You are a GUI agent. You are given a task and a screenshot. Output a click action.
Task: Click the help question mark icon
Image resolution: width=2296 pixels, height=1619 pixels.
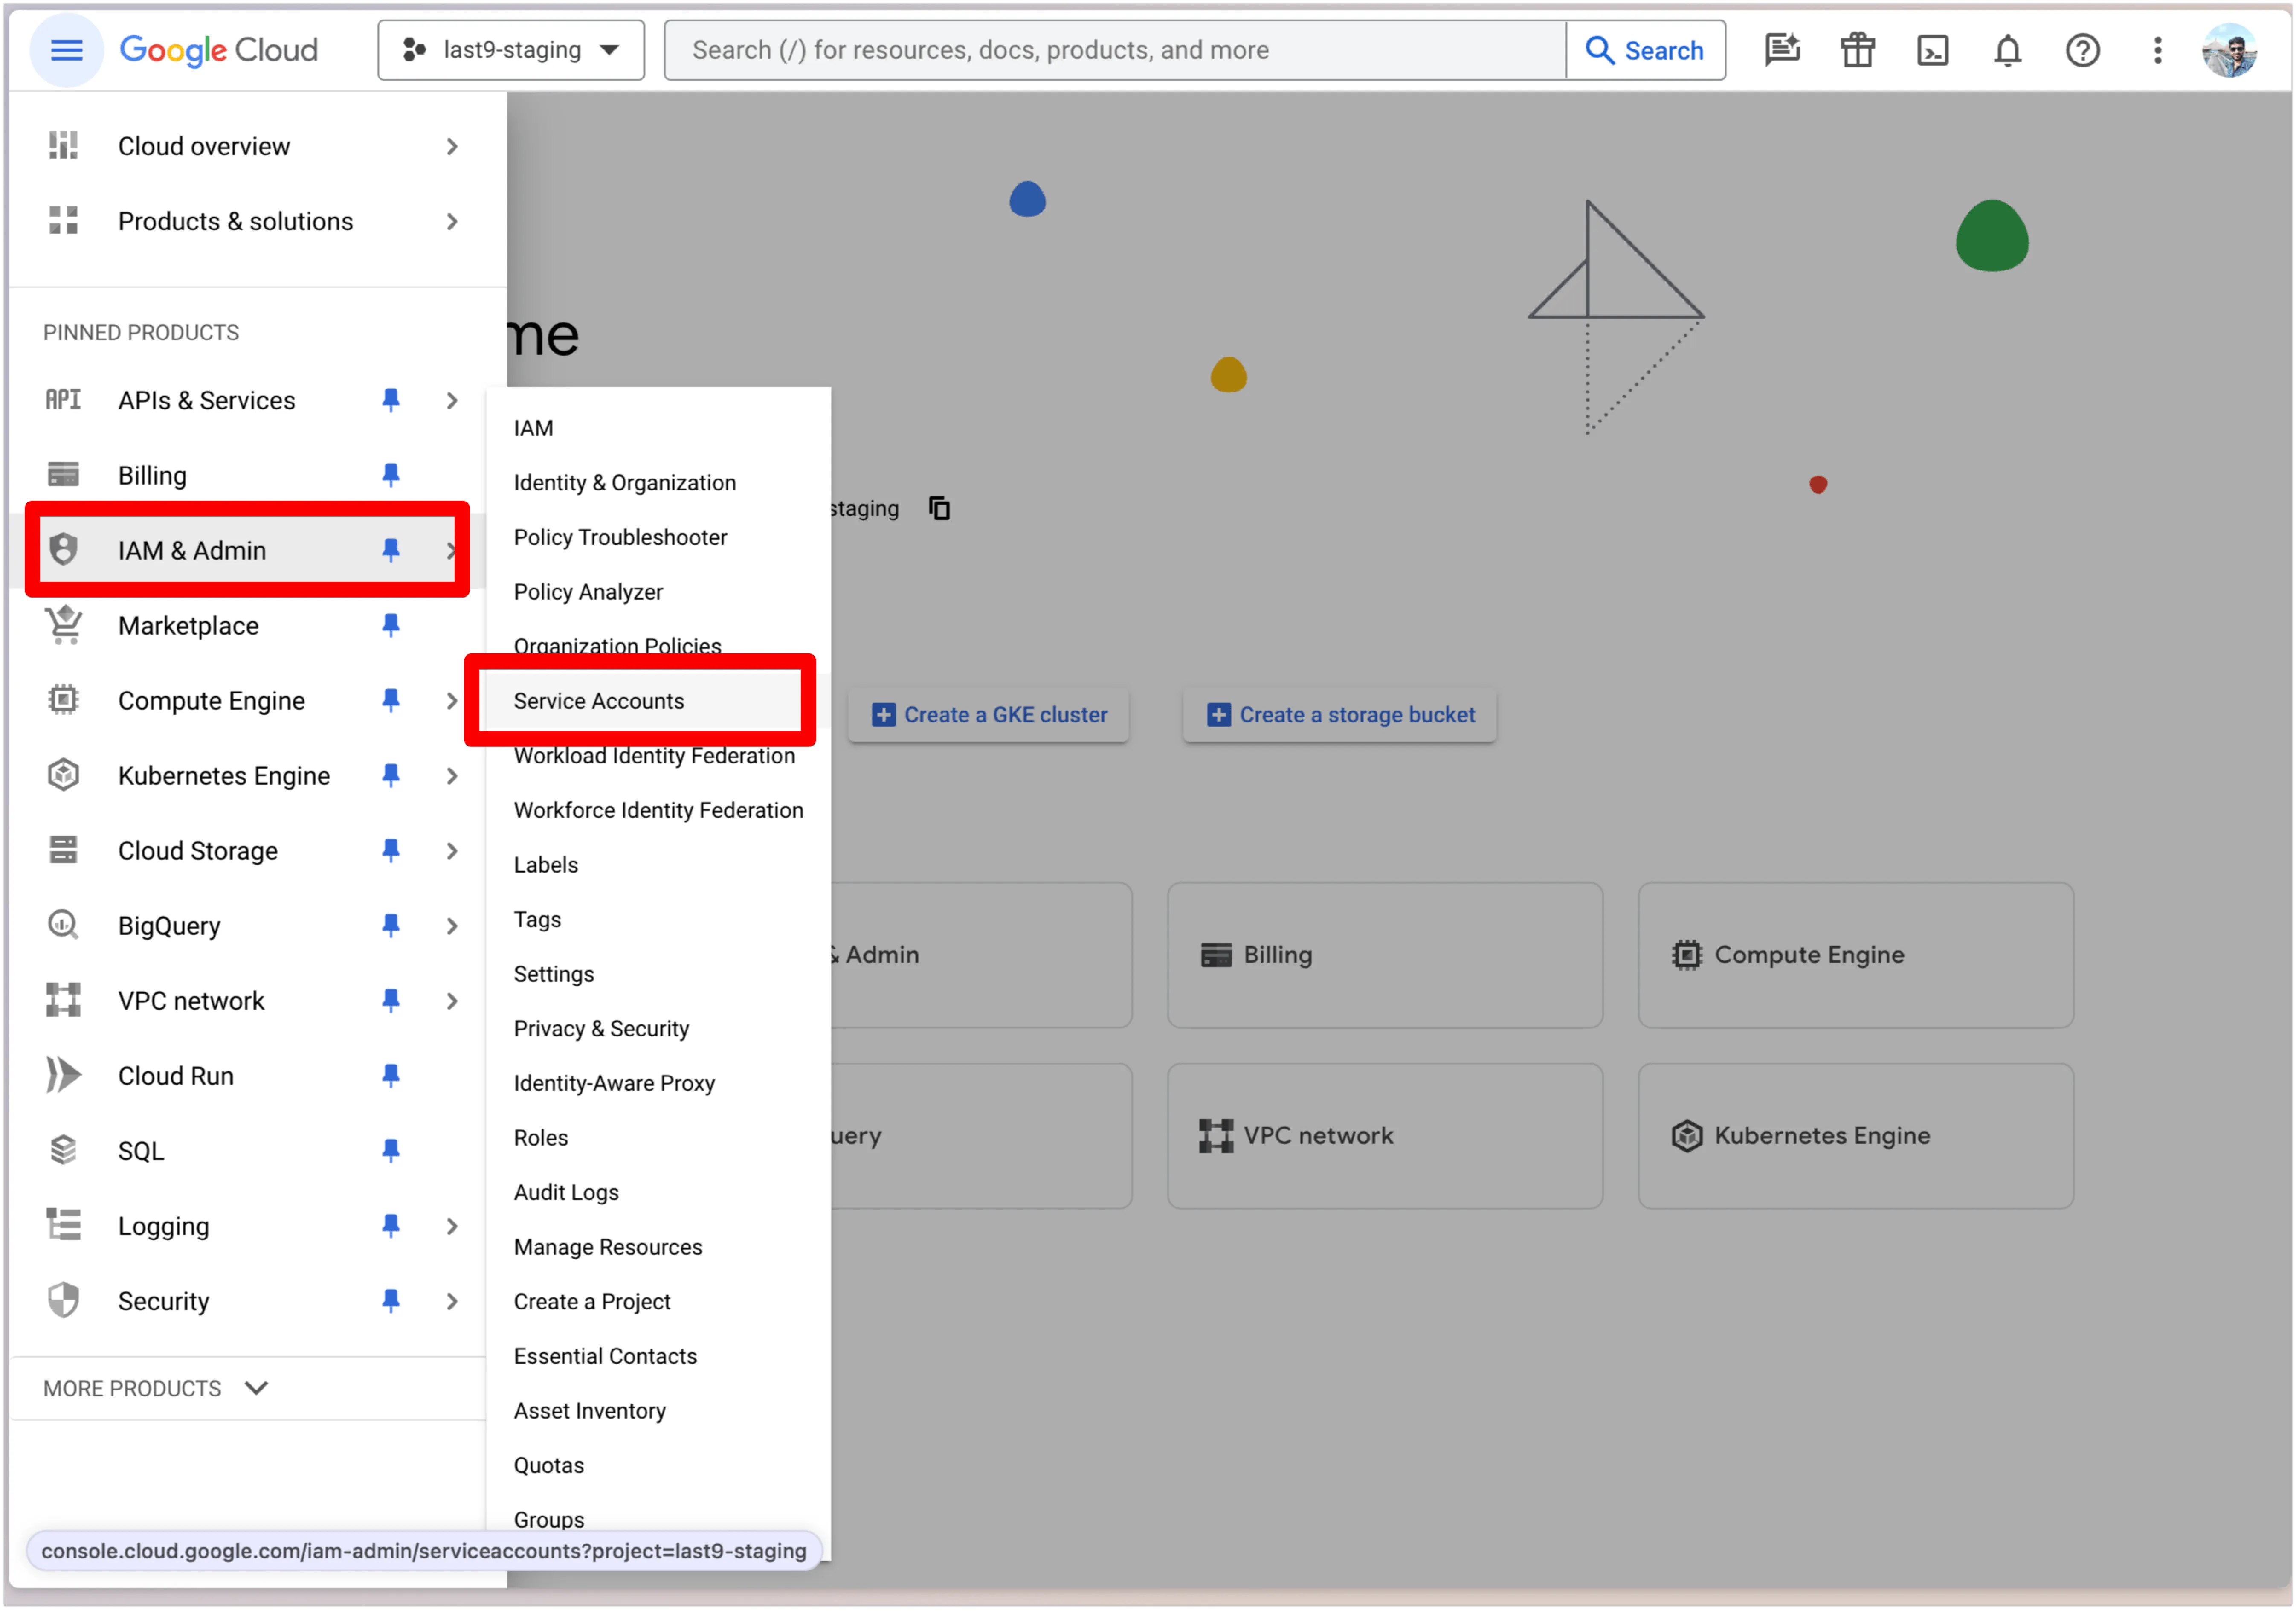click(2082, 50)
